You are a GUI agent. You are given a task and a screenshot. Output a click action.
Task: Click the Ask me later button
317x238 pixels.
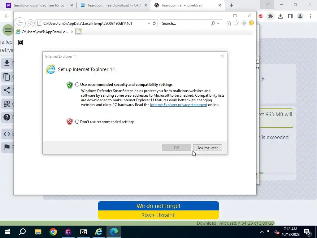(207, 148)
